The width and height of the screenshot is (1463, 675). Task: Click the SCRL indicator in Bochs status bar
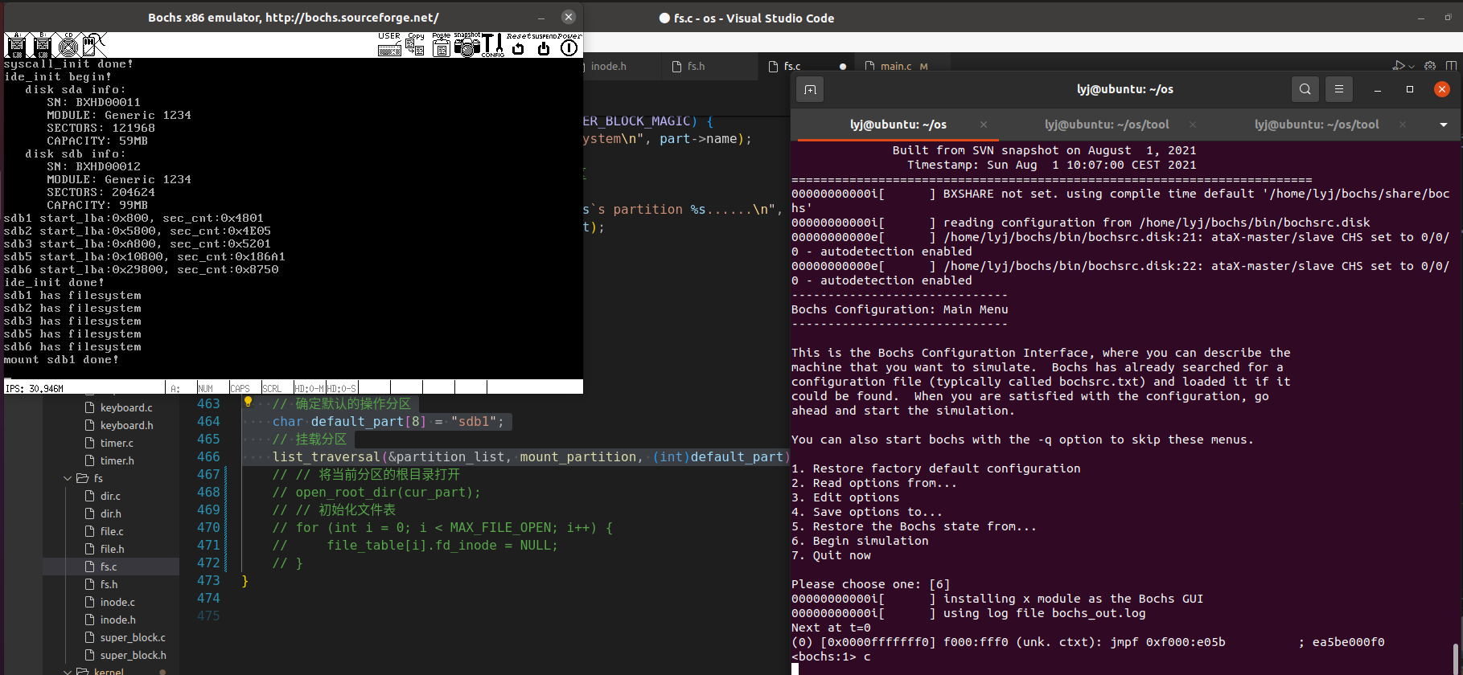pos(272,388)
